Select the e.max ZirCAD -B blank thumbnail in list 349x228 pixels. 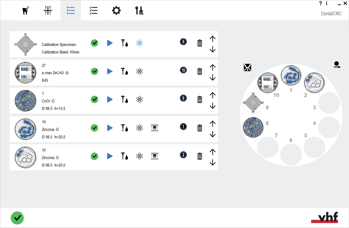[x=25, y=73]
